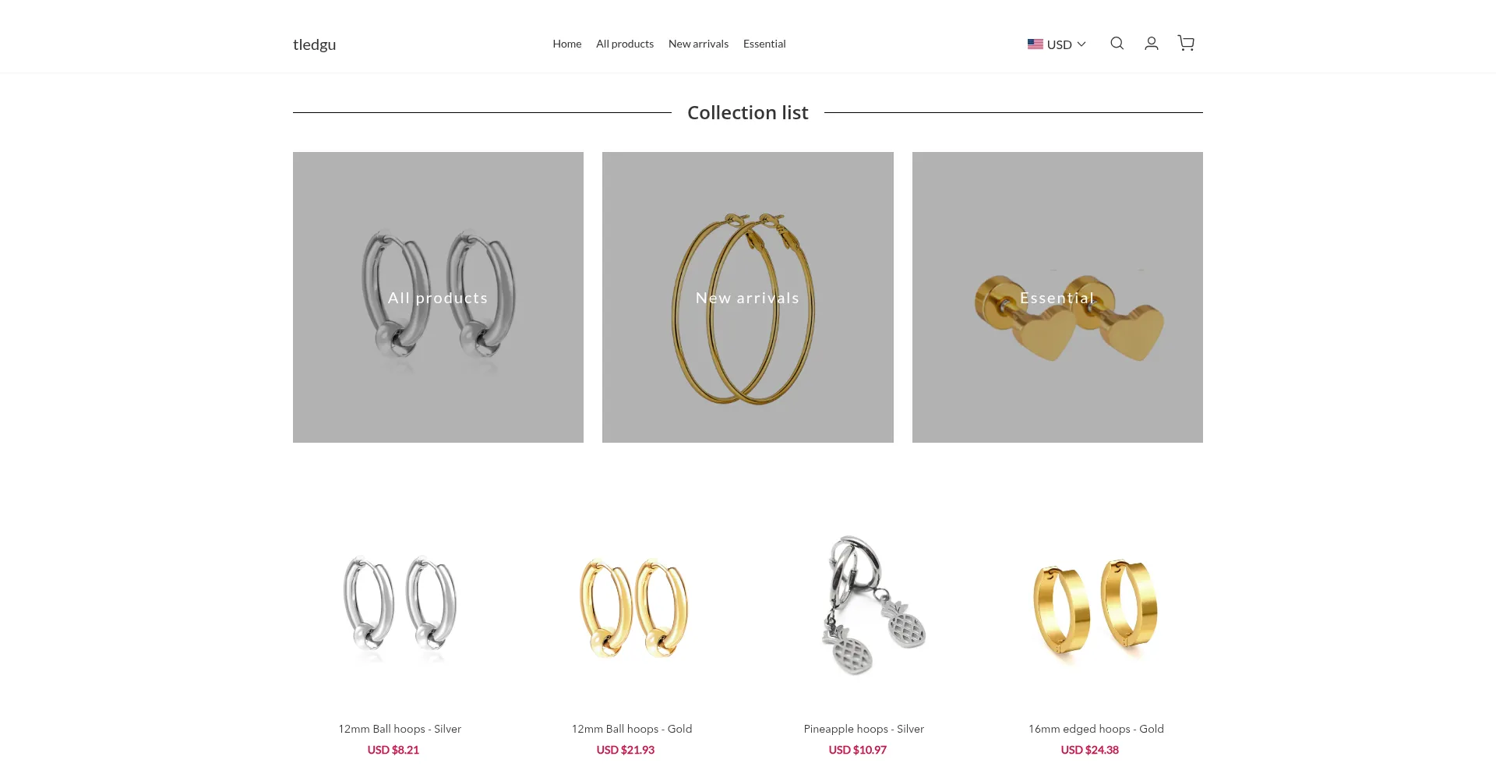Expand the USD currency dropdown chevron
This screenshot has width=1496, height=774.
pos(1081,44)
